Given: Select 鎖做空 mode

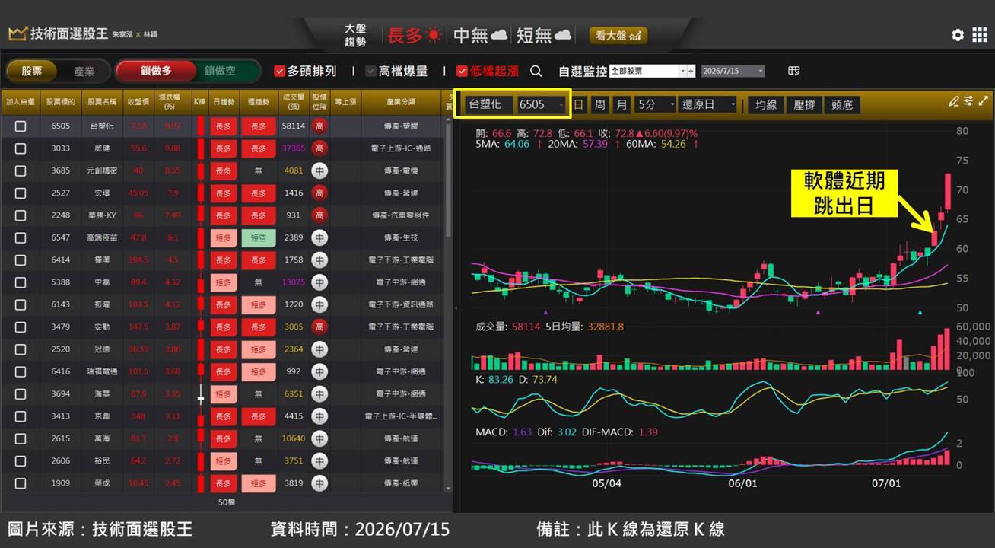Looking at the screenshot, I should click(220, 71).
